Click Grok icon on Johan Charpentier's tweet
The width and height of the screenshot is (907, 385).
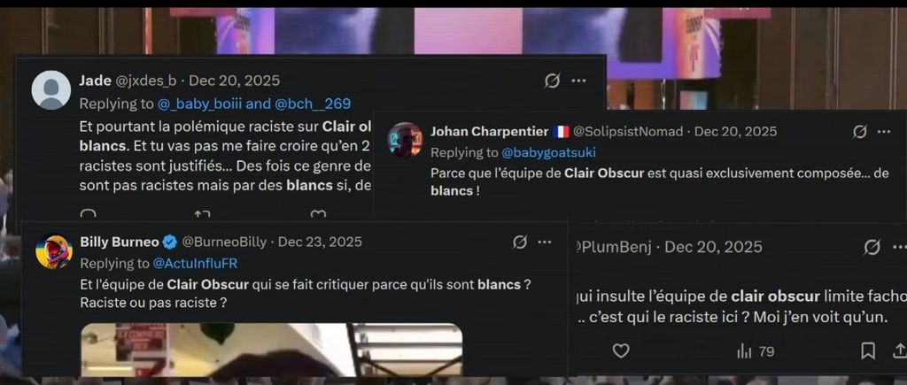(x=859, y=132)
